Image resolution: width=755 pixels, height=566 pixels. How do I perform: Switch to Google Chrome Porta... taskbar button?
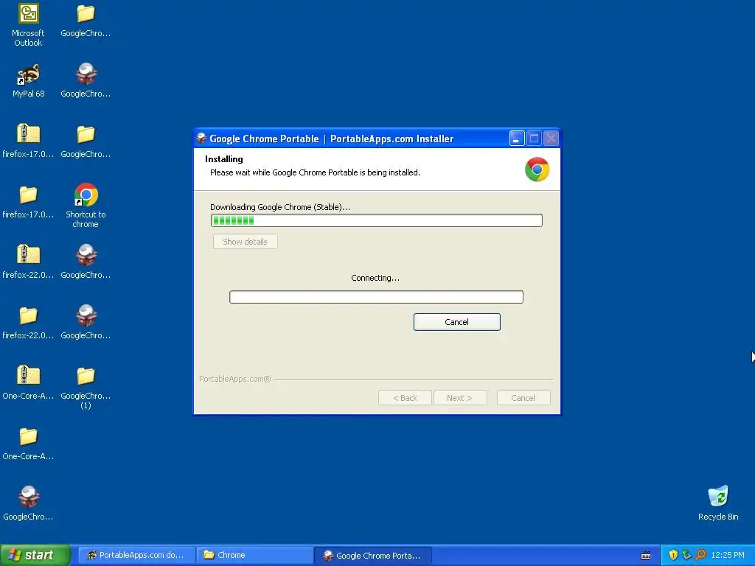pos(372,556)
